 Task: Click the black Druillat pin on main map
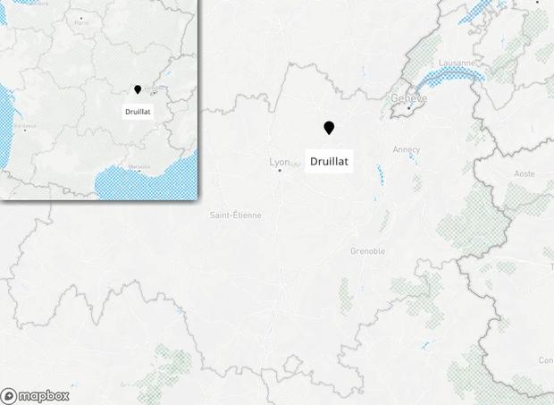[x=329, y=128]
